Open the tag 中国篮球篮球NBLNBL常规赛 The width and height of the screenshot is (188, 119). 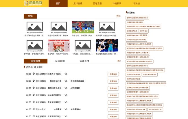[136, 110]
